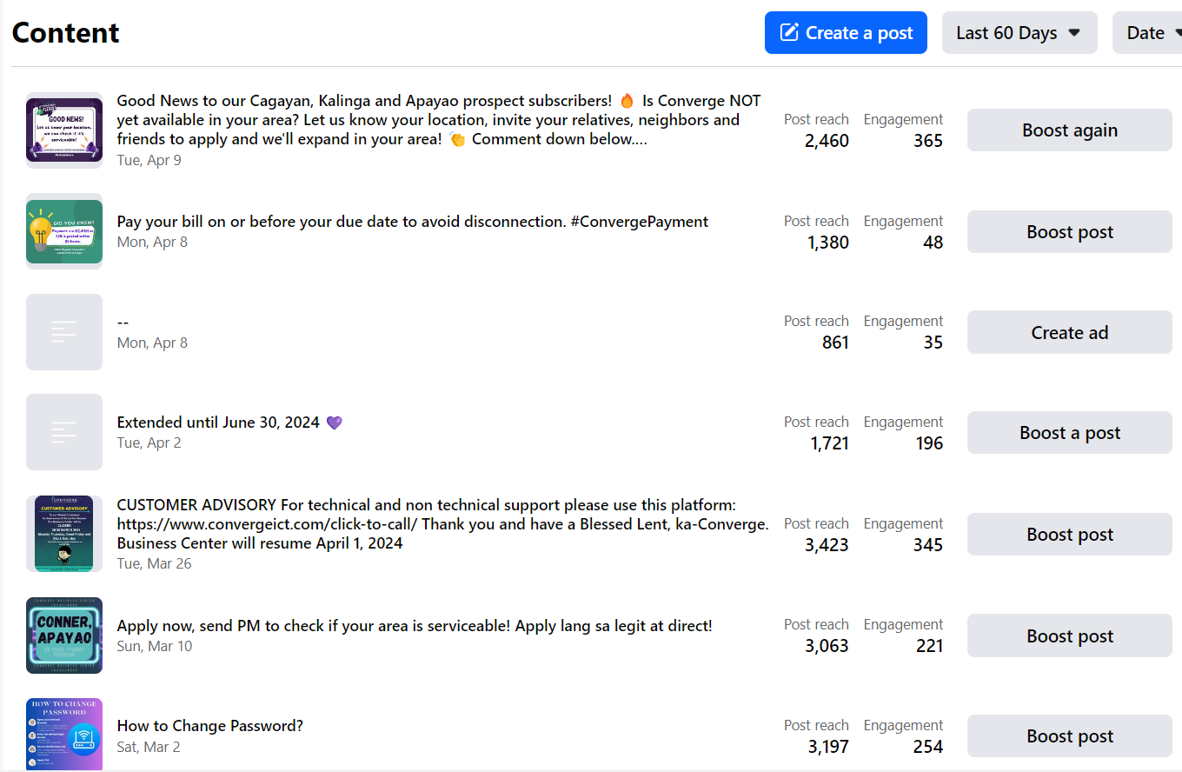Boost the How to Change Password post
Image resolution: width=1182 pixels, height=772 pixels.
pyautogui.click(x=1069, y=736)
